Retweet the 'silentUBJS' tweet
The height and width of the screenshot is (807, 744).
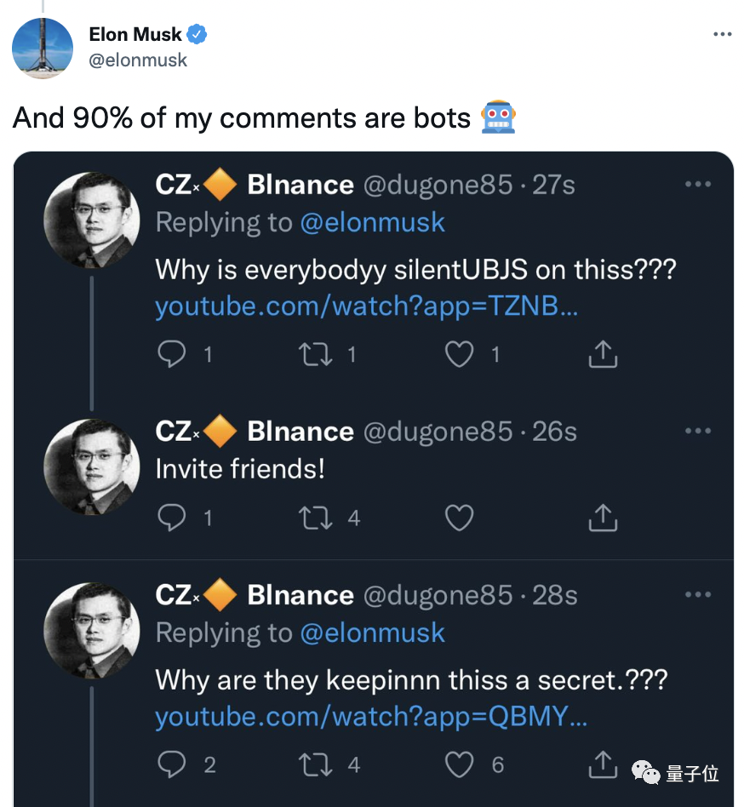pyautogui.click(x=317, y=354)
